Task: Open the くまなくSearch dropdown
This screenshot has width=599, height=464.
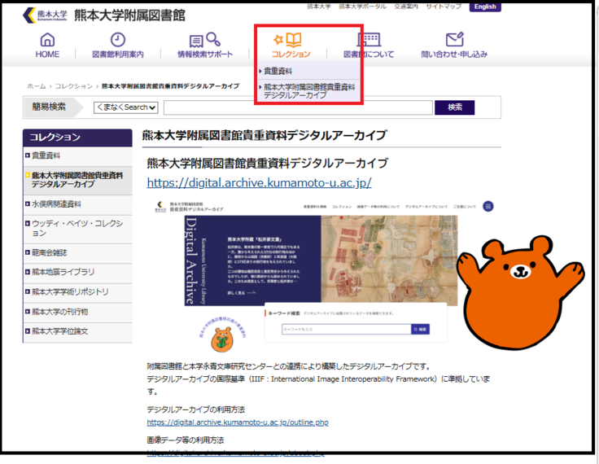Action: (125, 107)
